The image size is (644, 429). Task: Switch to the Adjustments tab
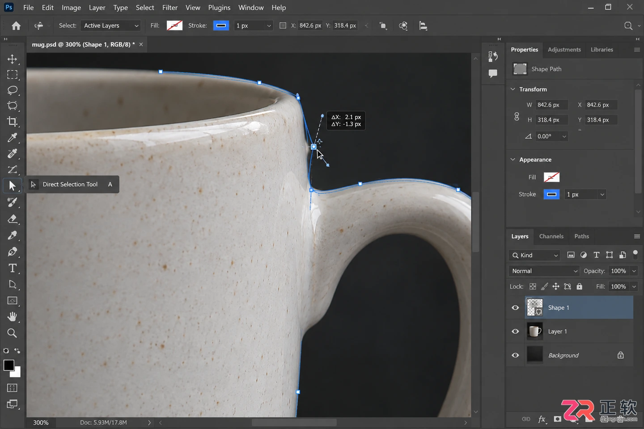tap(564, 50)
